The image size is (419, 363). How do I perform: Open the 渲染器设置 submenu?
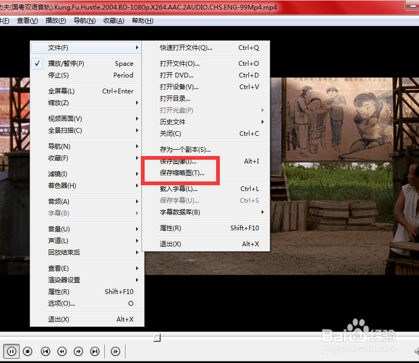click(x=86, y=280)
